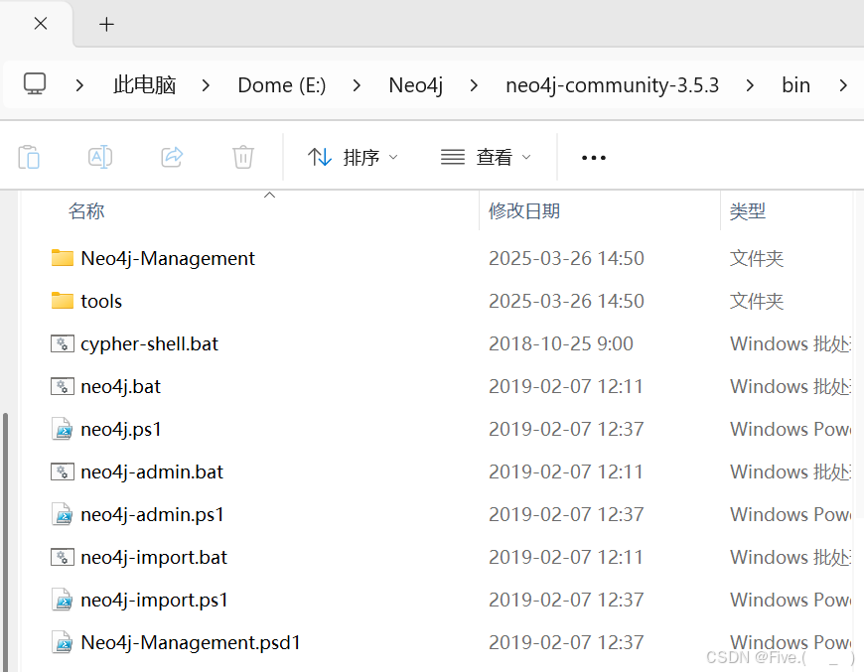Click the neo4j-import.ps1 file name

[x=154, y=601]
